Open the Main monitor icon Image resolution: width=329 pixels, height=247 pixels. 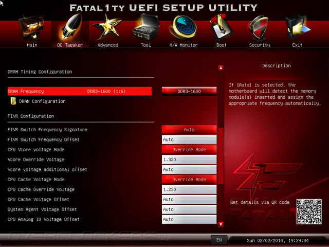31,28
